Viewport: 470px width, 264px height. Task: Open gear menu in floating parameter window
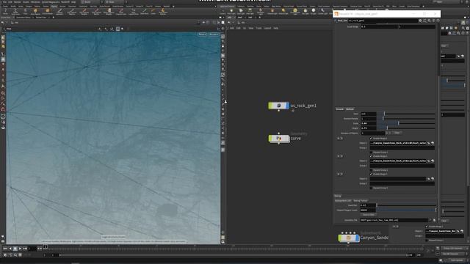[420, 21]
